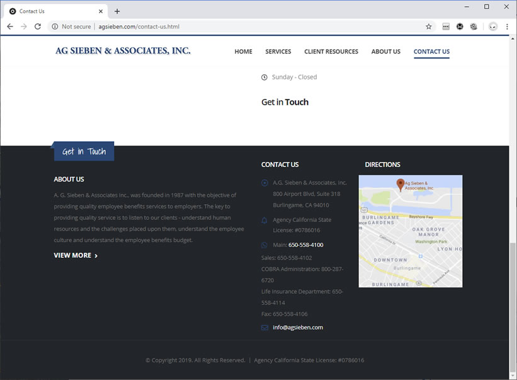Click the info@agsieben.com email link
Screen dimensions: 517x380
click(298, 328)
